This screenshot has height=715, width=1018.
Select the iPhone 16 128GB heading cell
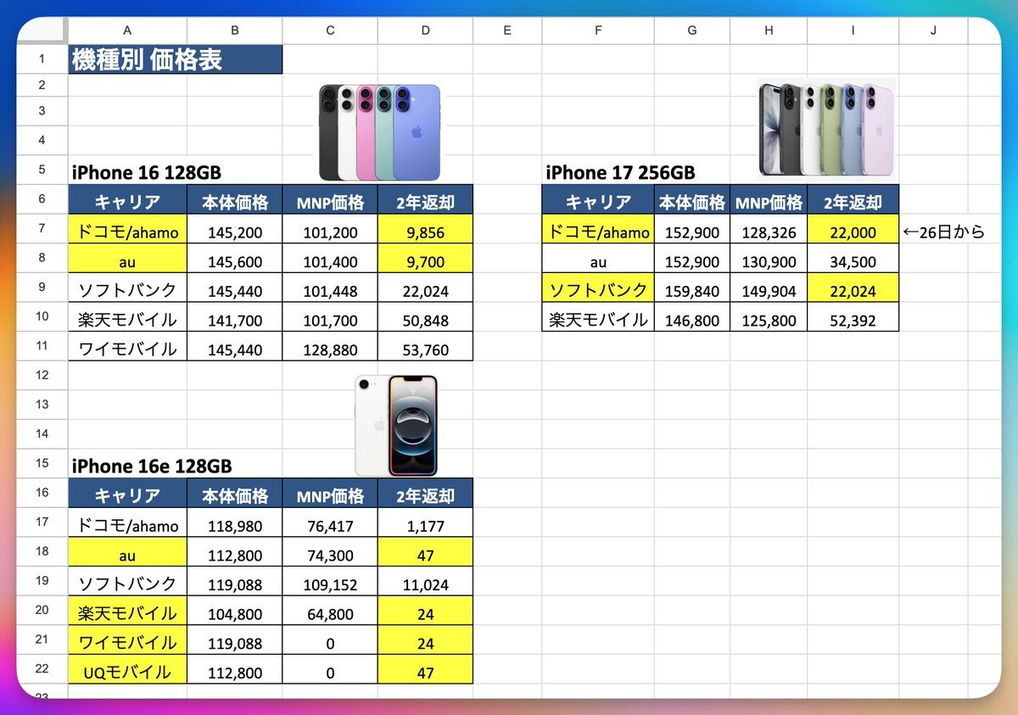click(x=128, y=170)
